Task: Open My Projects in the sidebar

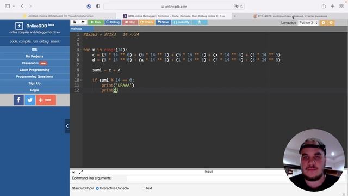Action: tap(34, 56)
